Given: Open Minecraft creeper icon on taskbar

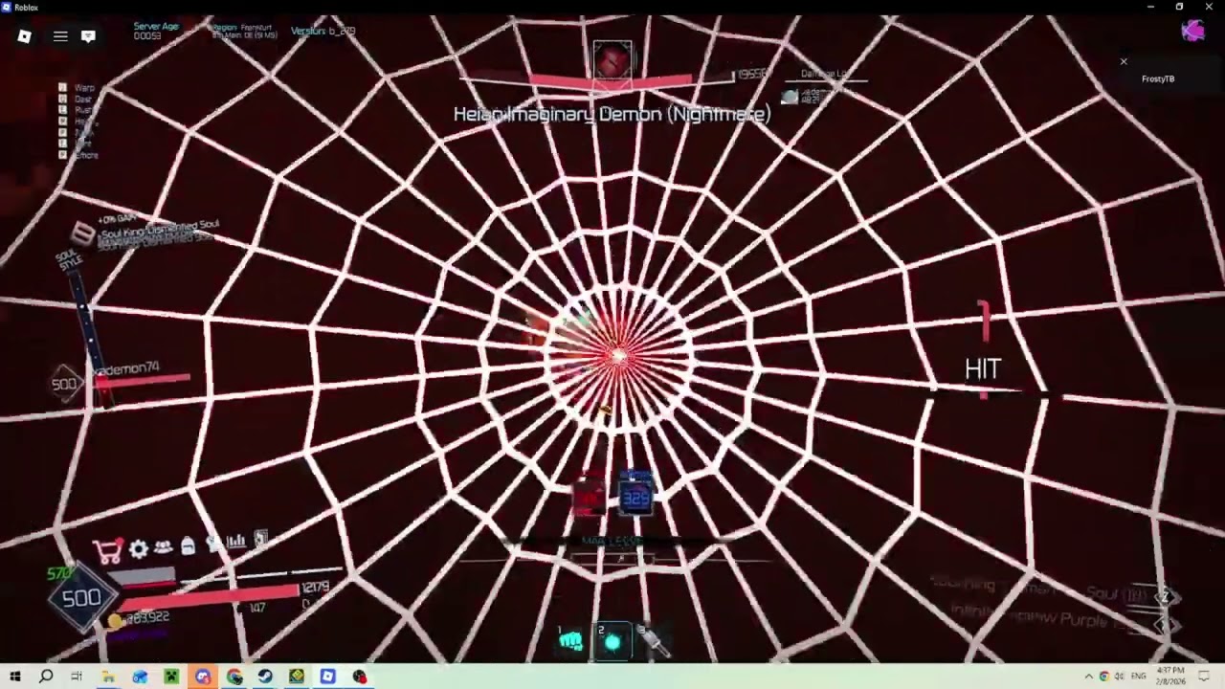Looking at the screenshot, I should coord(170,677).
